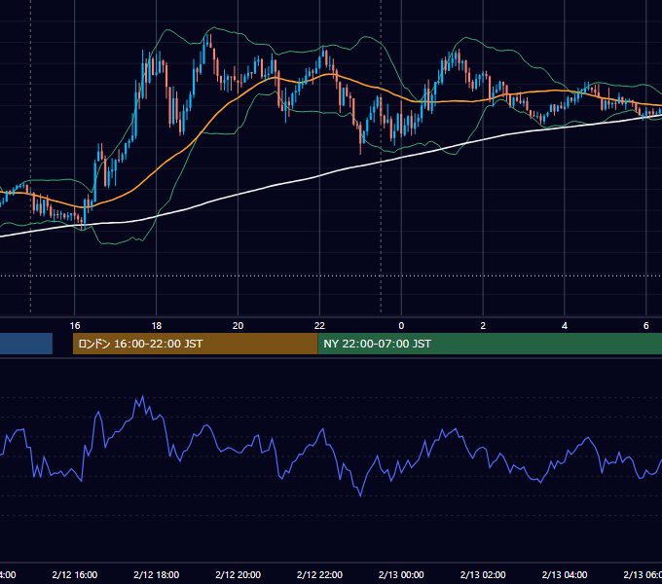Viewport: 662px width, 584px height.
Task: Select the ロンドン 16:00-22:00 JST session bar
Action: (x=195, y=344)
